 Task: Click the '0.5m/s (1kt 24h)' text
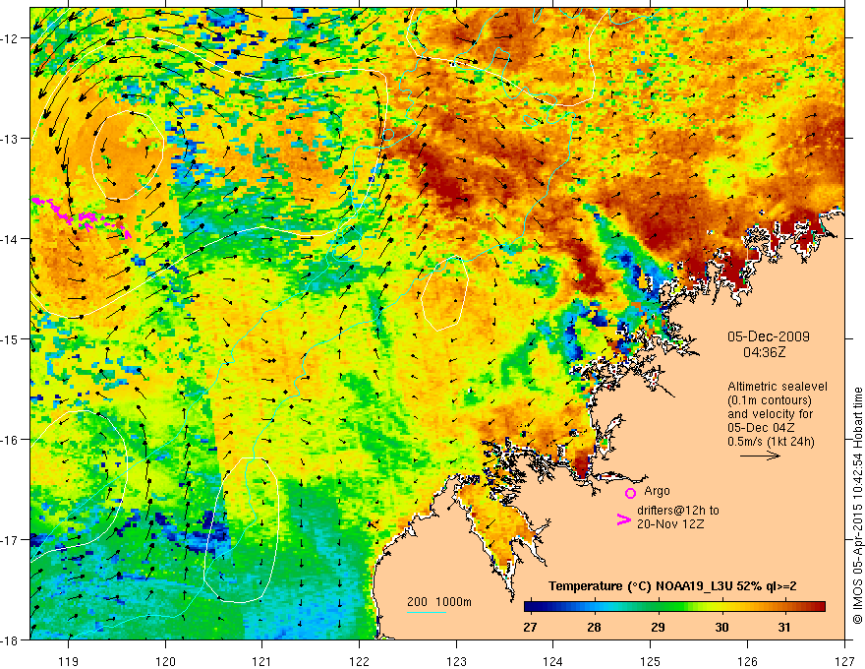772,442
